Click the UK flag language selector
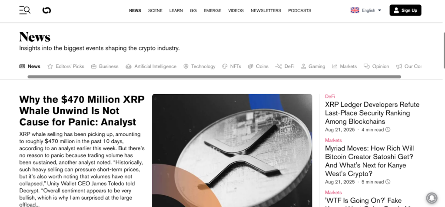The height and width of the screenshot is (207, 445). click(355, 10)
